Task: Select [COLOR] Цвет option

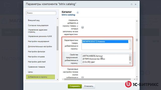Action: 89,62
